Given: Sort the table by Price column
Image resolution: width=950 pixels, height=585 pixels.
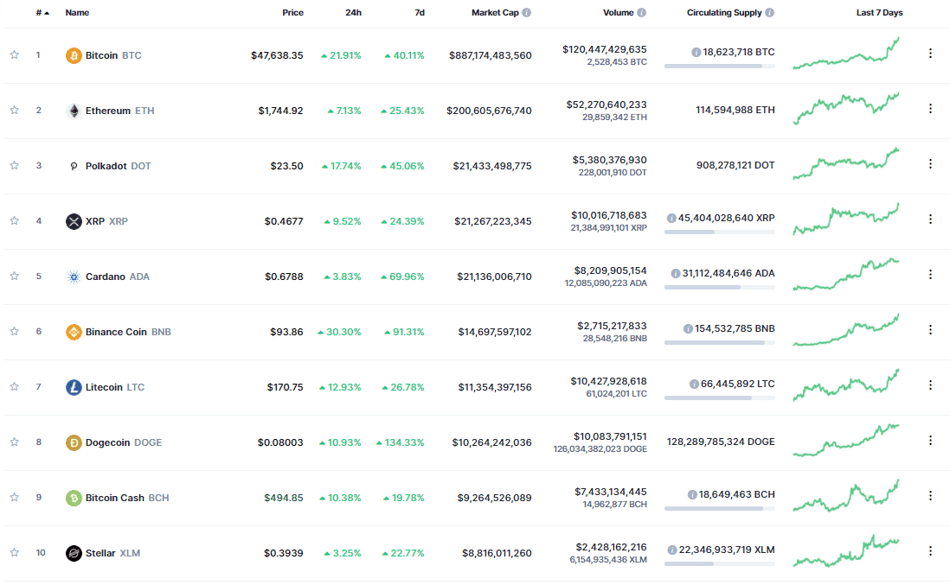Looking at the screenshot, I should point(292,13).
